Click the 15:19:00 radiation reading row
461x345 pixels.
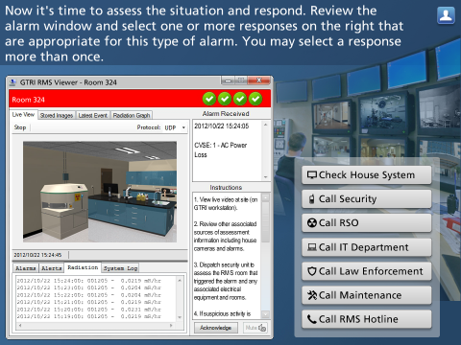point(89,316)
